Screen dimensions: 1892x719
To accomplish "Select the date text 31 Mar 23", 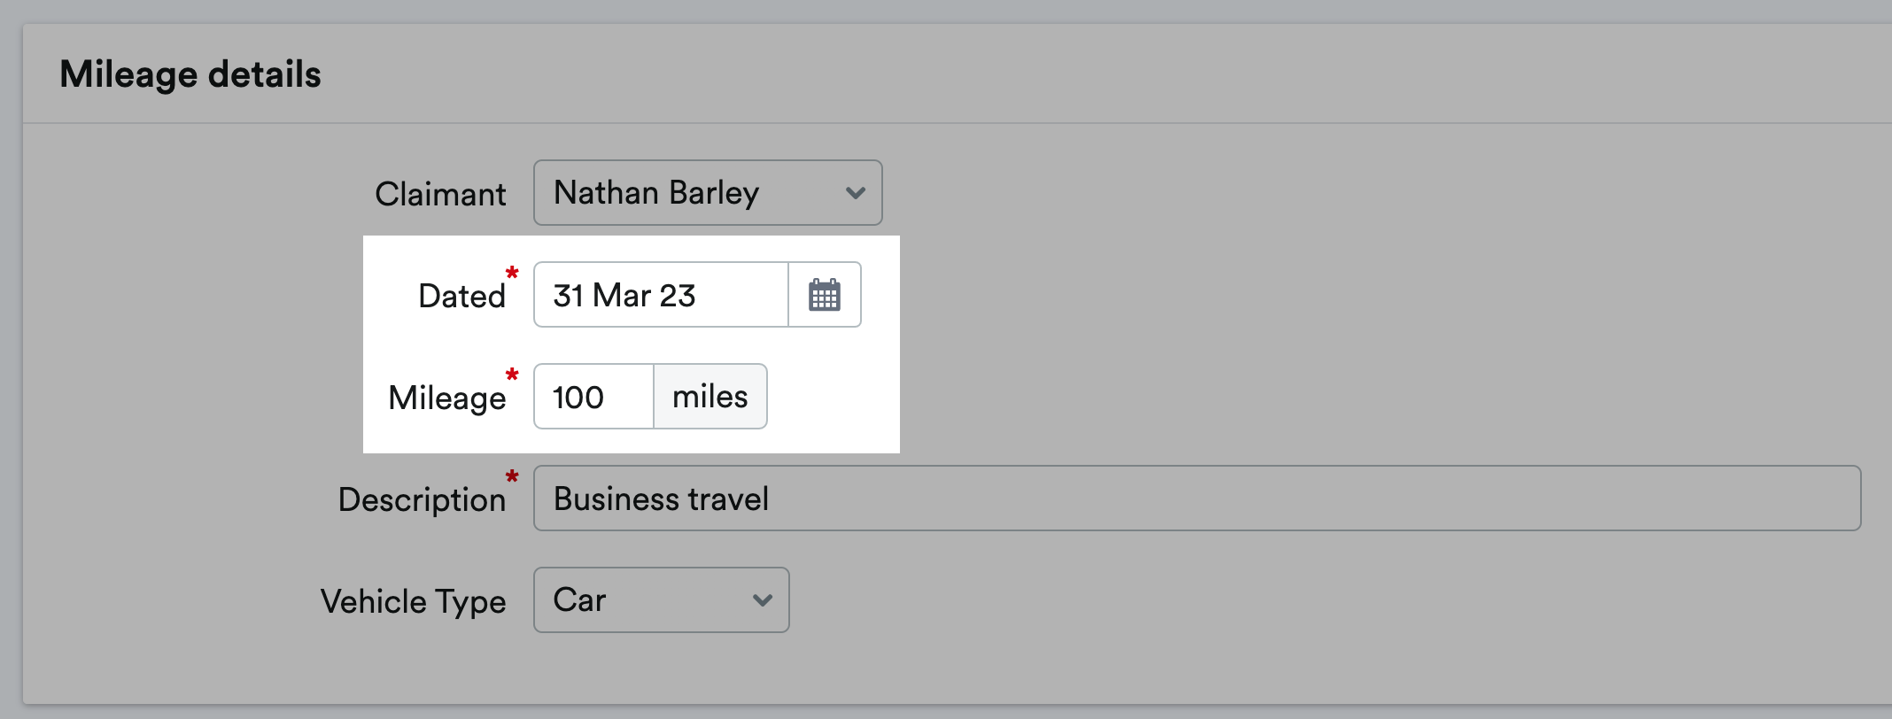I will coord(624,295).
